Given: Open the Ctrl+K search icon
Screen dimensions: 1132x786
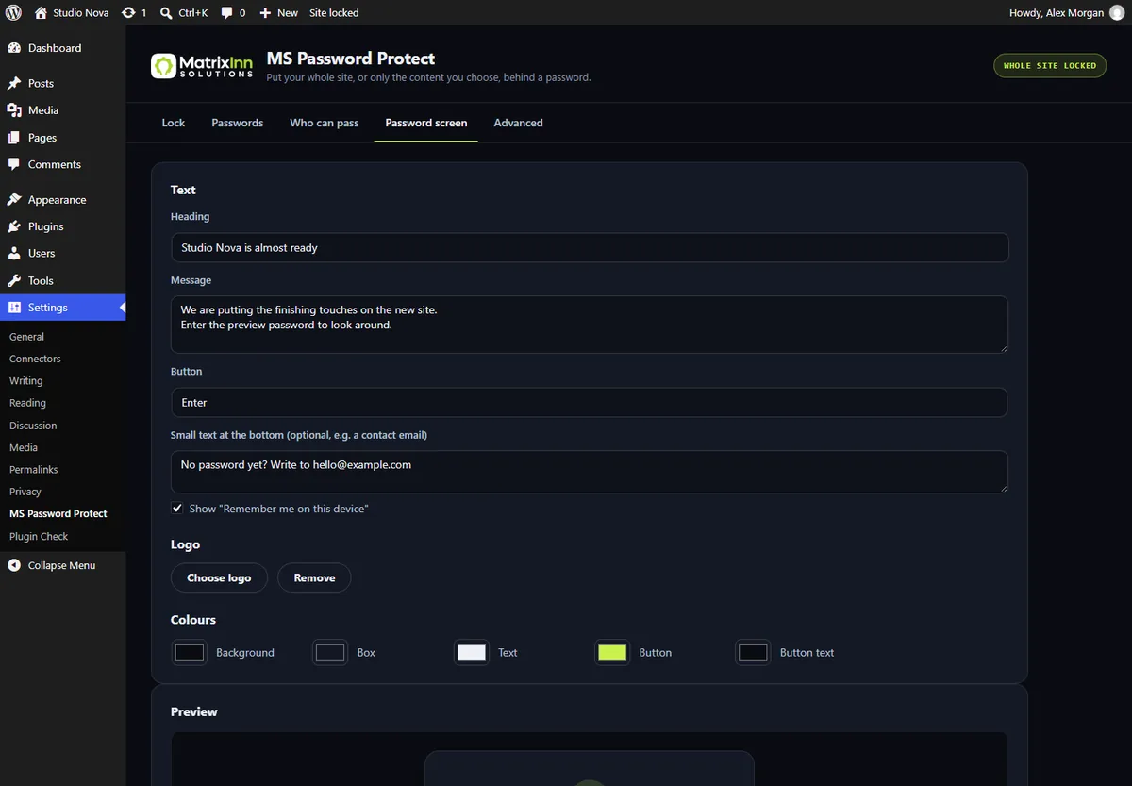Looking at the screenshot, I should (x=166, y=13).
